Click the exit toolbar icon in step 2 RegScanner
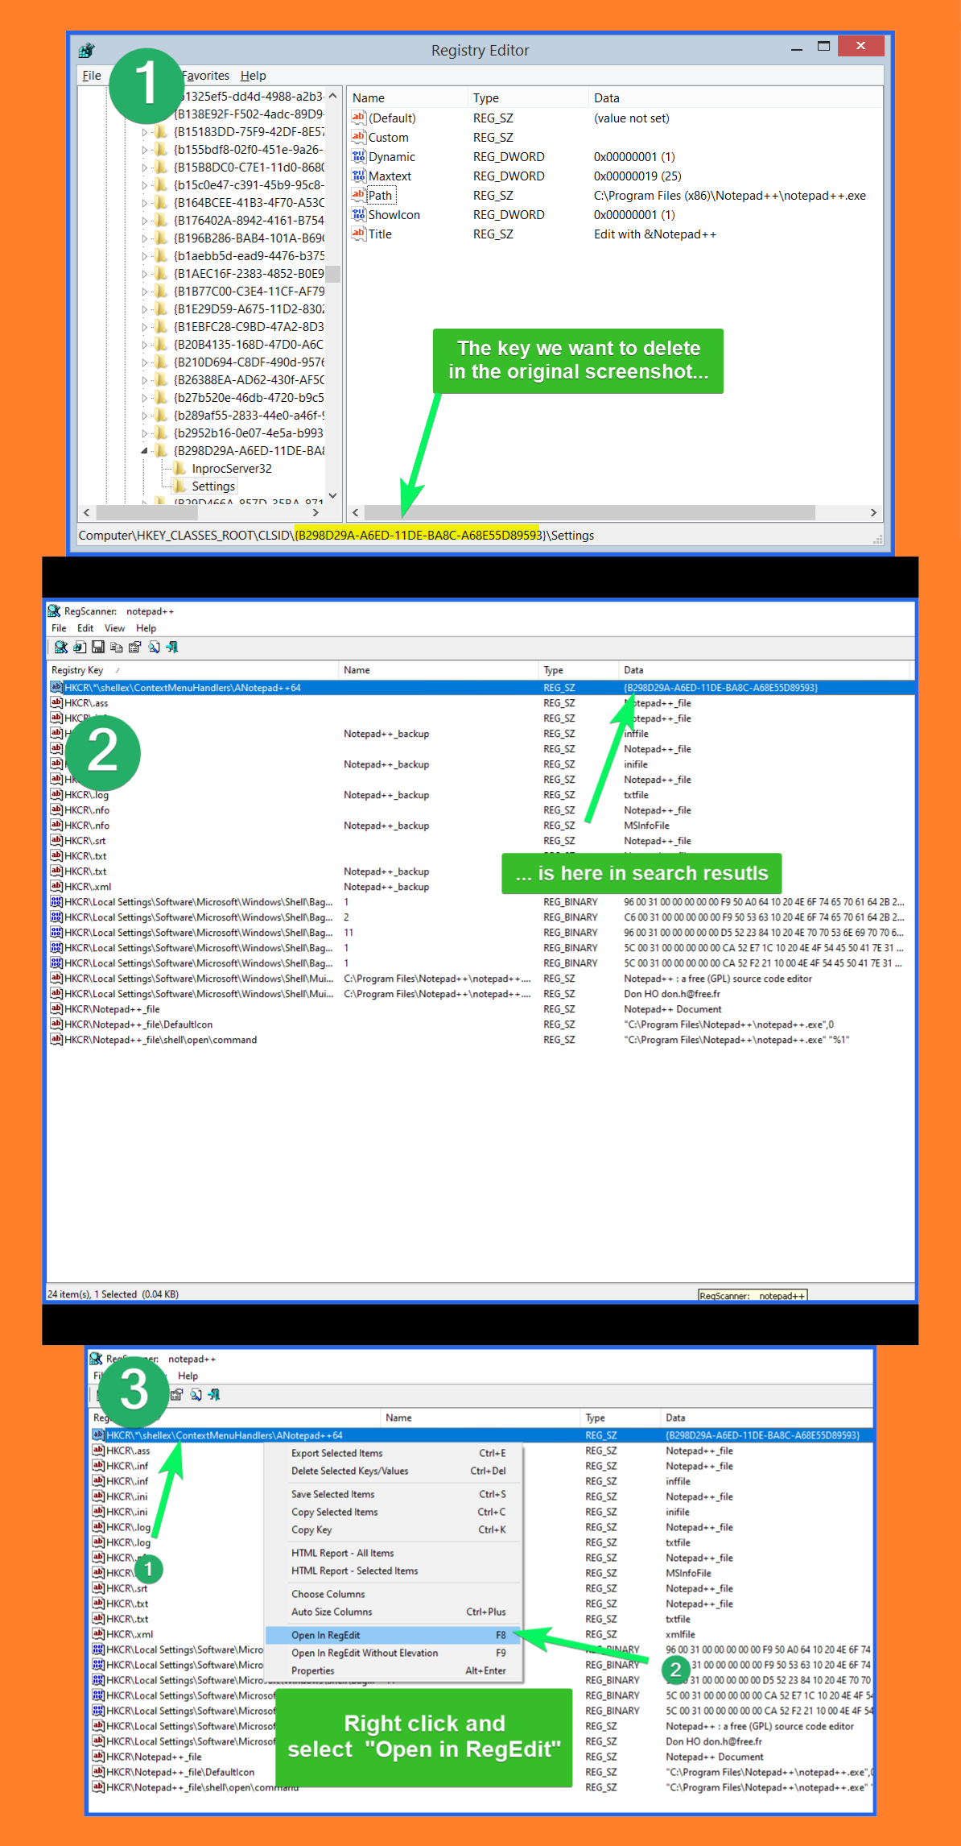 [172, 647]
